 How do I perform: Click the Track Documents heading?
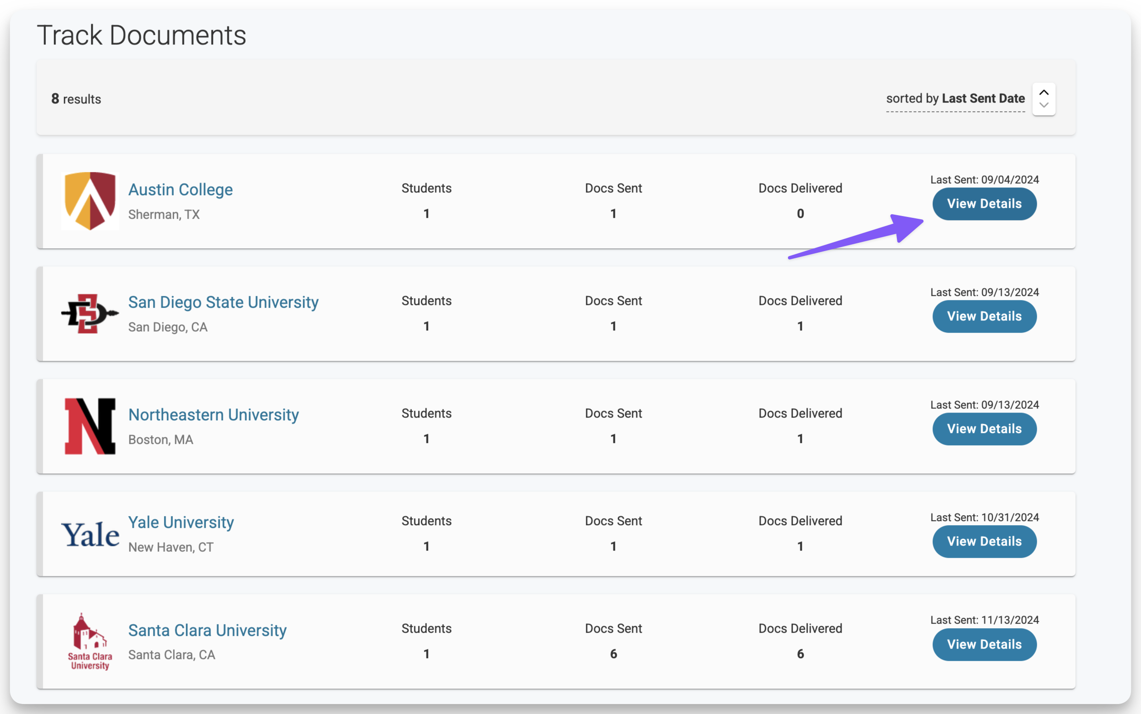tap(142, 35)
